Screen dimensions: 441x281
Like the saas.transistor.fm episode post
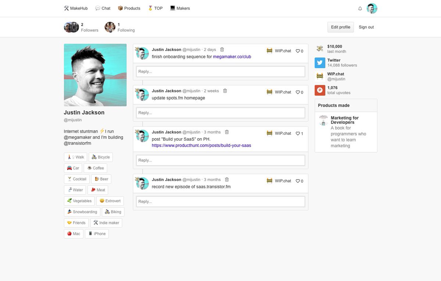click(298, 181)
